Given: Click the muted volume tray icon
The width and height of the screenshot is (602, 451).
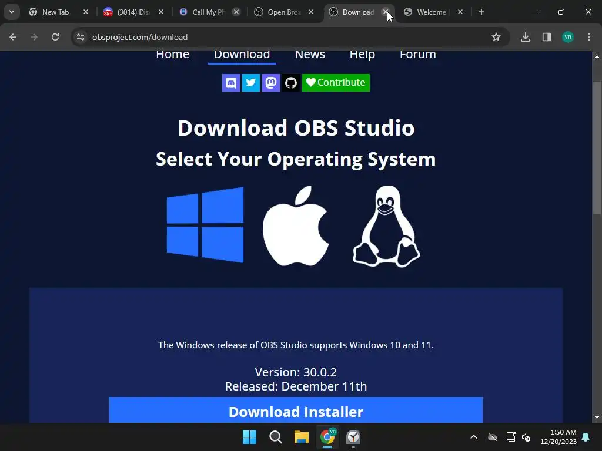Looking at the screenshot, I should click(526, 437).
